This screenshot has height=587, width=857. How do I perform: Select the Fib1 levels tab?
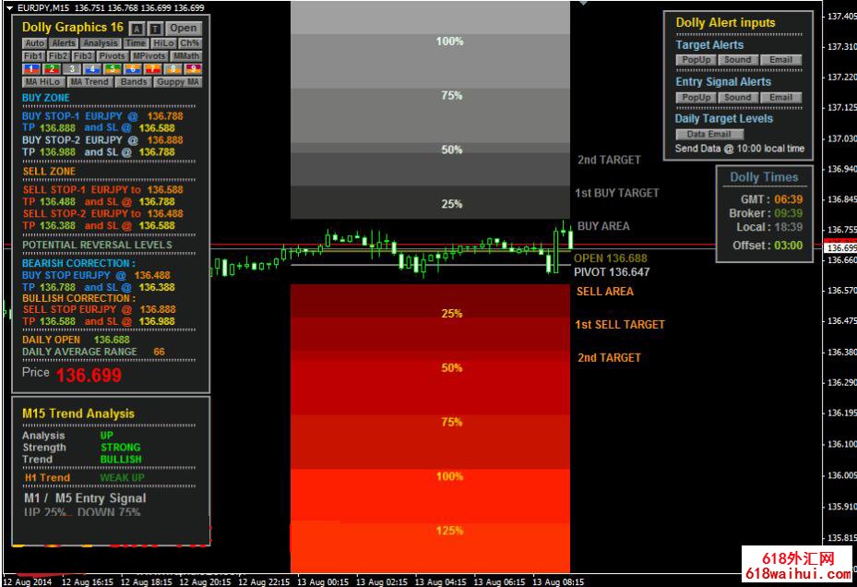click(34, 56)
